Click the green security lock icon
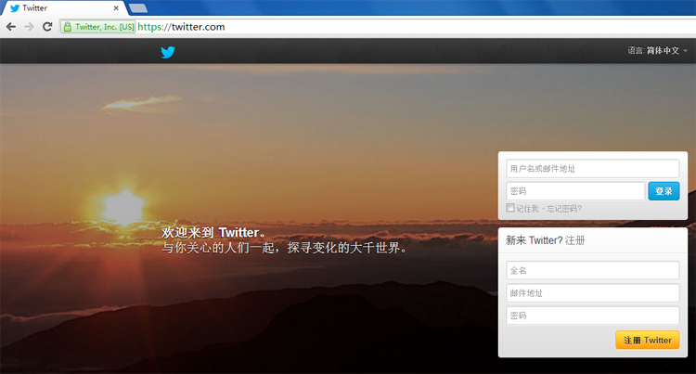The image size is (696, 374). pyautogui.click(x=67, y=27)
